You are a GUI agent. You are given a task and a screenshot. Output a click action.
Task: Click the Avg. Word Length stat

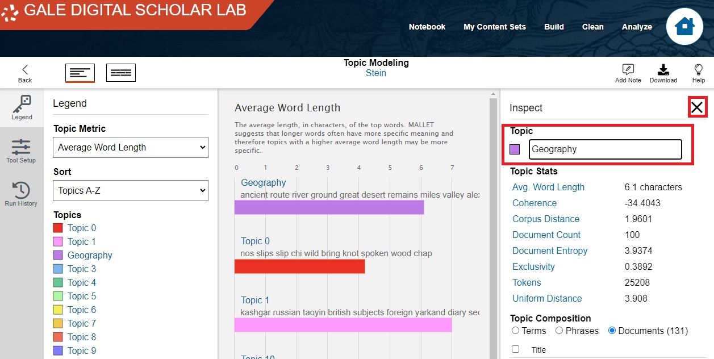point(548,187)
